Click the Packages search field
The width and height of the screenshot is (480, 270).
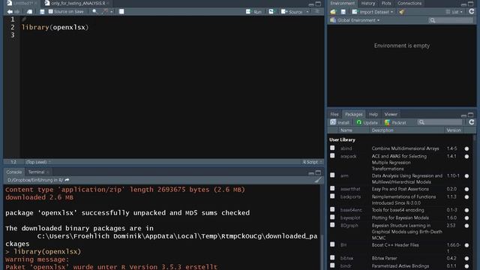(x=440, y=122)
